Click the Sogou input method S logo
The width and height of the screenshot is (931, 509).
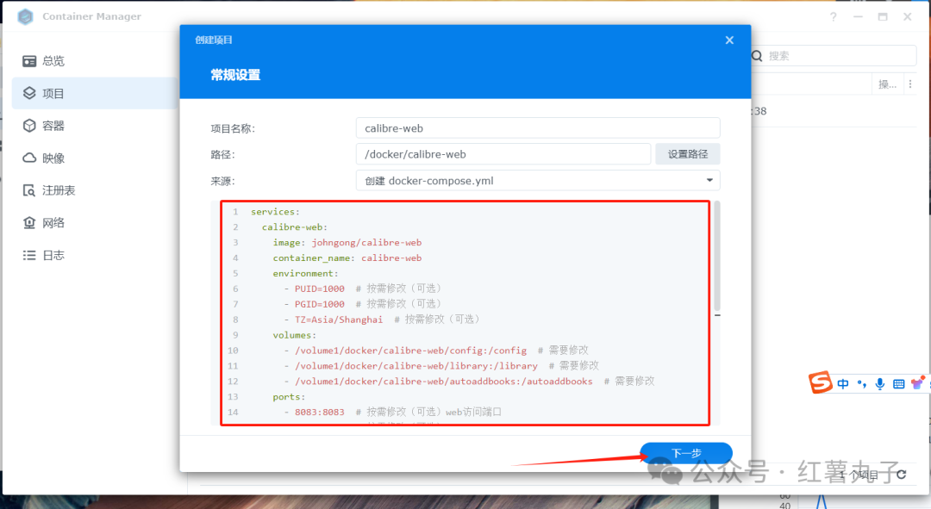[821, 382]
